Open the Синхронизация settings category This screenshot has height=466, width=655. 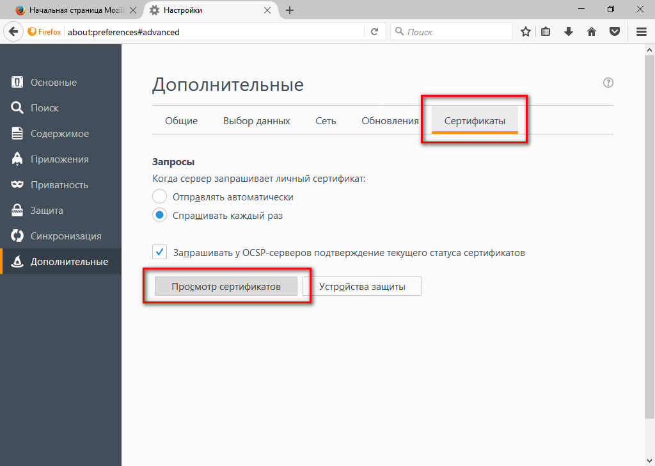(61, 236)
